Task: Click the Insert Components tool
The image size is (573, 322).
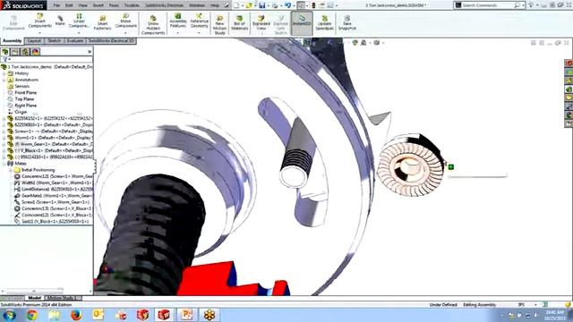Action: [39, 21]
